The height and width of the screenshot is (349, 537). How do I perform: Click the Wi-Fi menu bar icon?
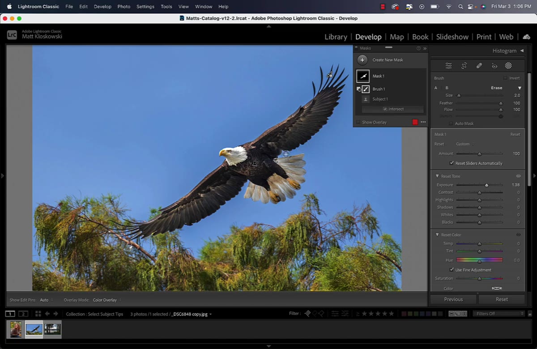pos(448,7)
